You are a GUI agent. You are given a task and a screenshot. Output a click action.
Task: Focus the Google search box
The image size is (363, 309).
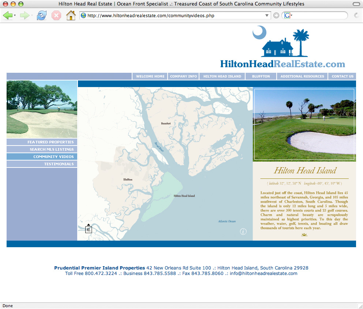pos(315,15)
